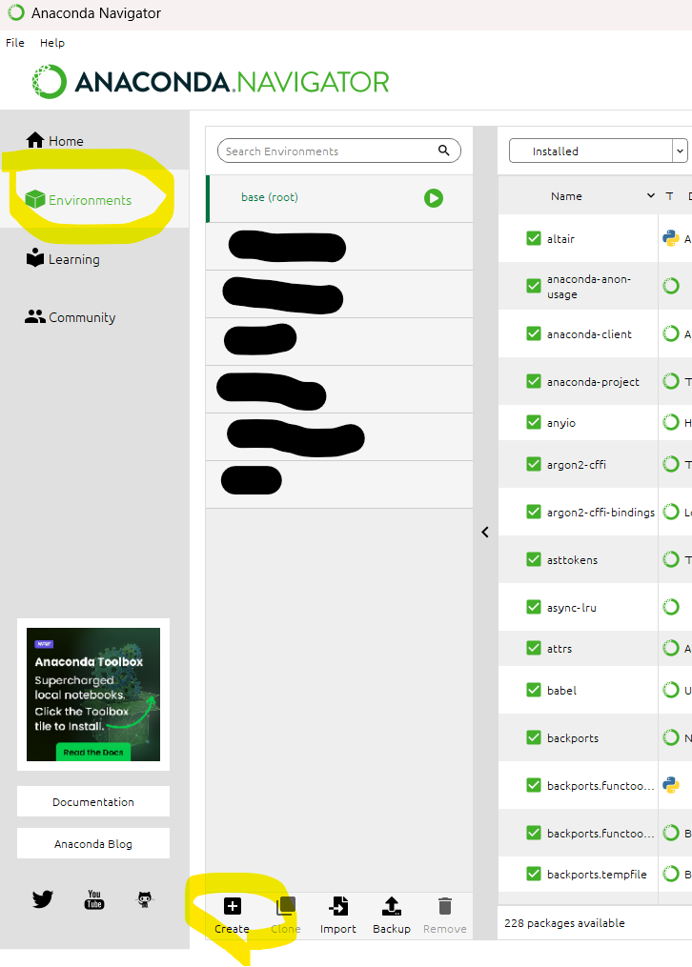Viewport: 692px width, 967px height.
Task: Select the backports.tempfile package name
Action: 597,875
